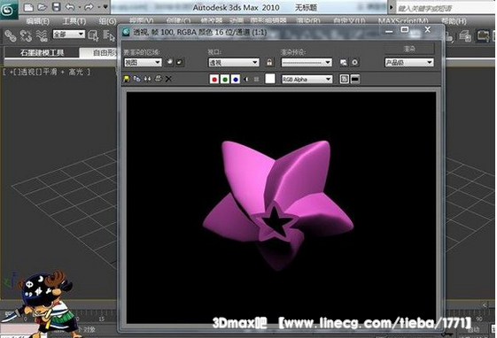The image size is (497, 338).
Task: Toggle monochrome display icon
Action: point(256,79)
